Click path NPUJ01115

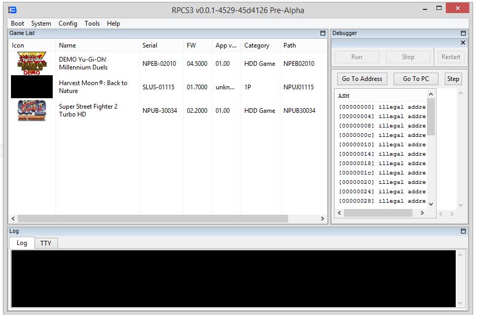pos(299,87)
